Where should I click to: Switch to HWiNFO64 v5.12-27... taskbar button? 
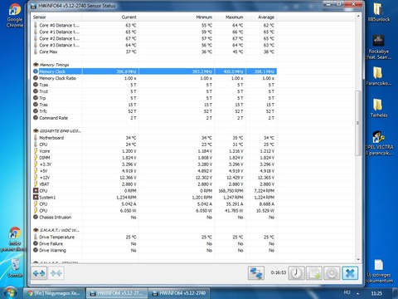click(117, 293)
